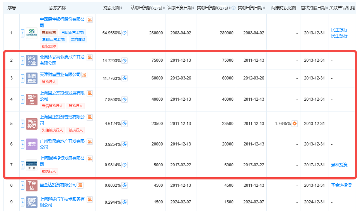Open the orange structure icon beside 天津财富置业有限公司
The height and width of the screenshot is (213, 358).
coord(84,74)
